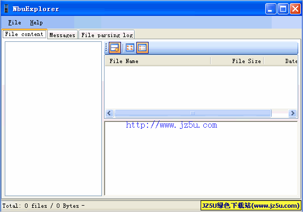Open the File parsing log tab
This screenshot has height=212, width=303.
(x=107, y=35)
